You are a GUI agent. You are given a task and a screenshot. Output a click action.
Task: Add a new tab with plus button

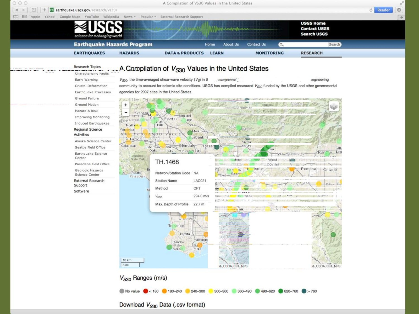point(401,17)
